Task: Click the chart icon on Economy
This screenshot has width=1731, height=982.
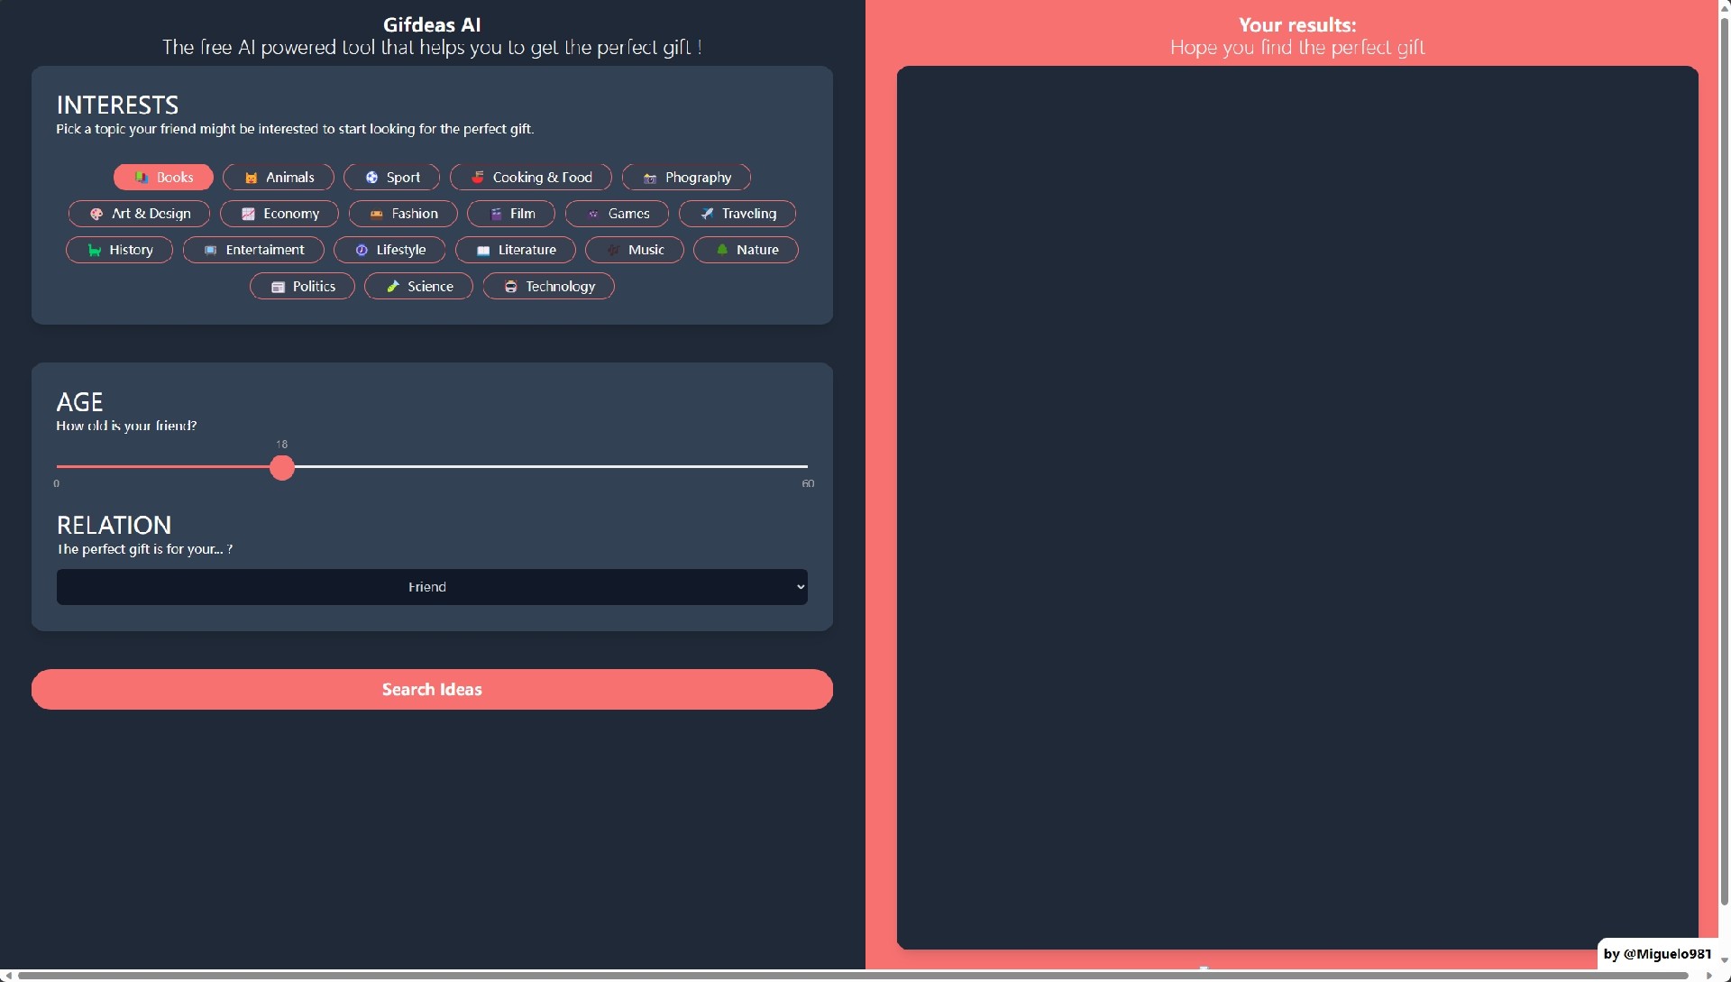Action: pyautogui.click(x=248, y=214)
